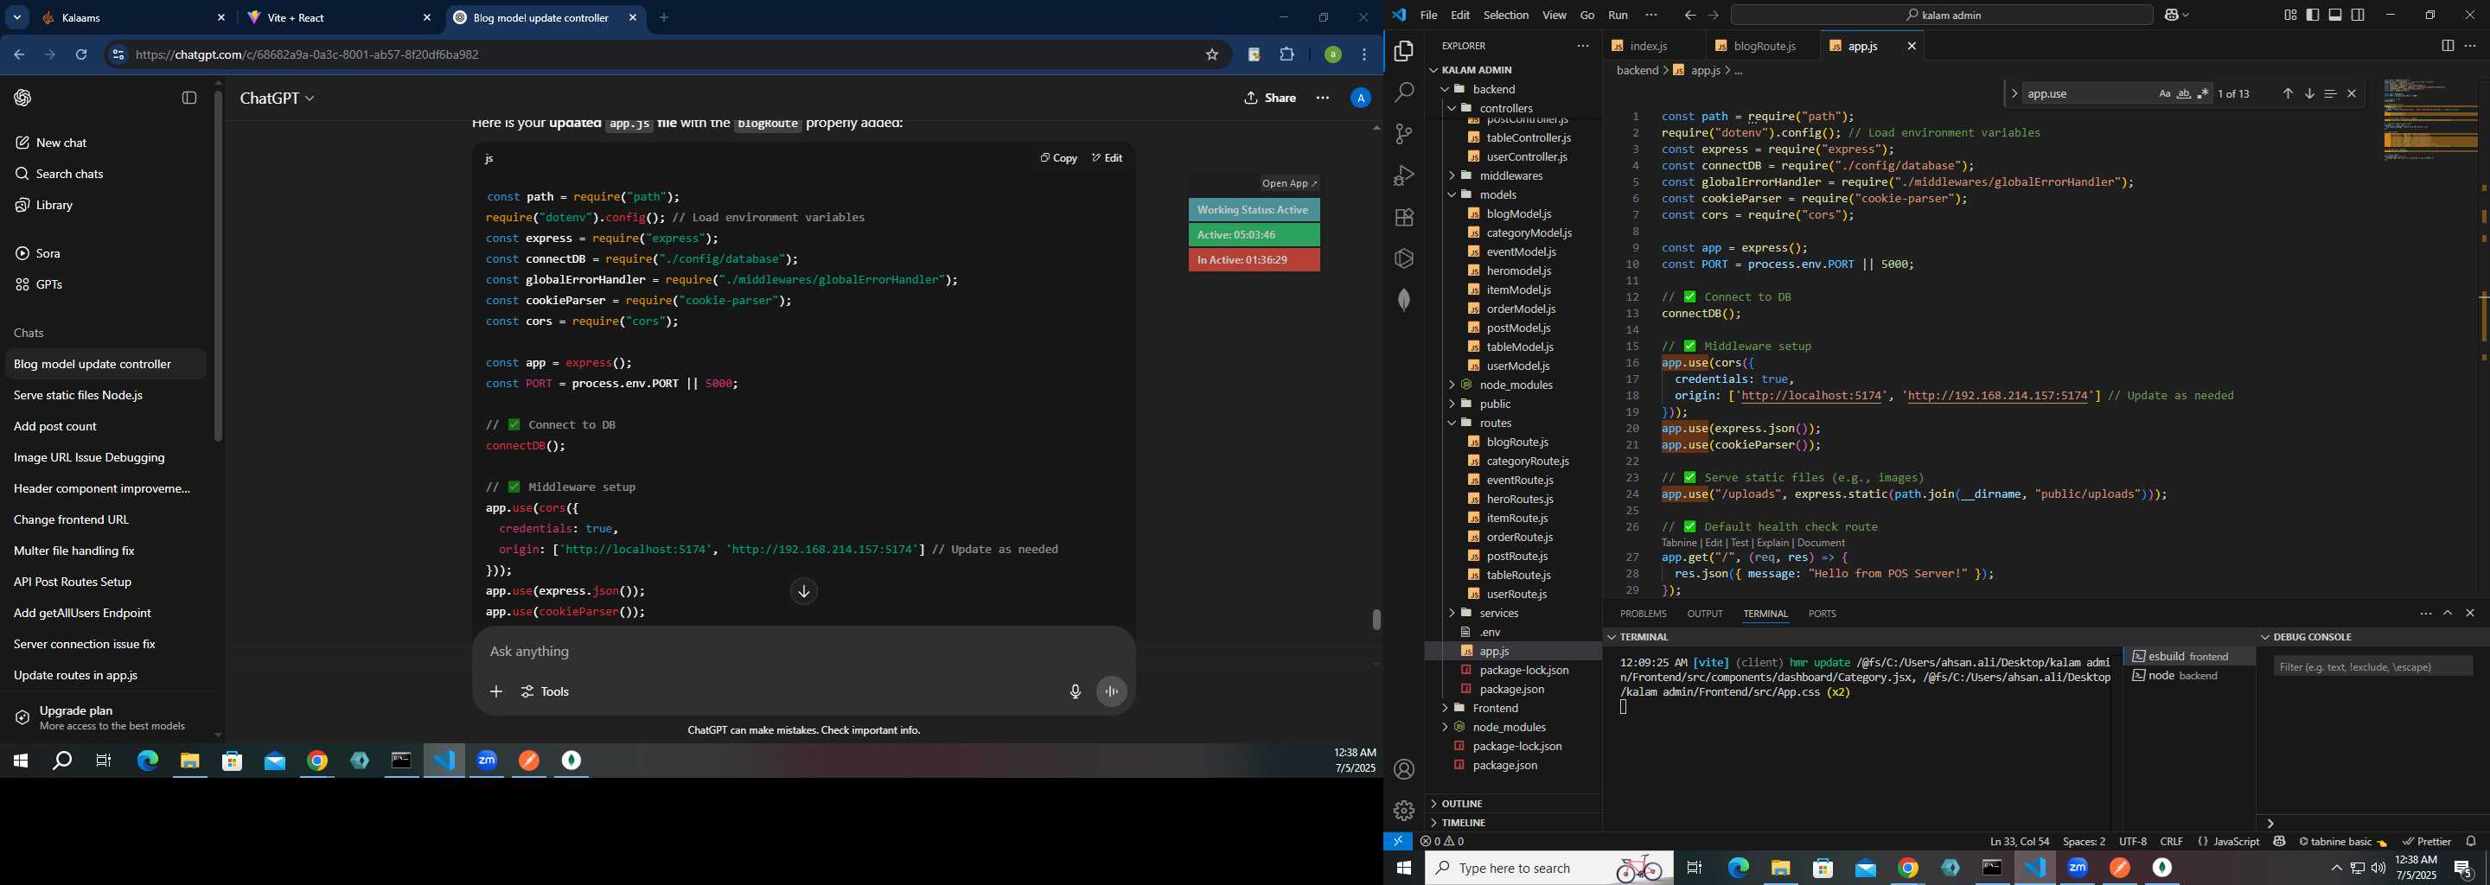This screenshot has height=885, width=2490.
Task: Expand the Frontend folder in the Explorer
Action: (1444, 708)
